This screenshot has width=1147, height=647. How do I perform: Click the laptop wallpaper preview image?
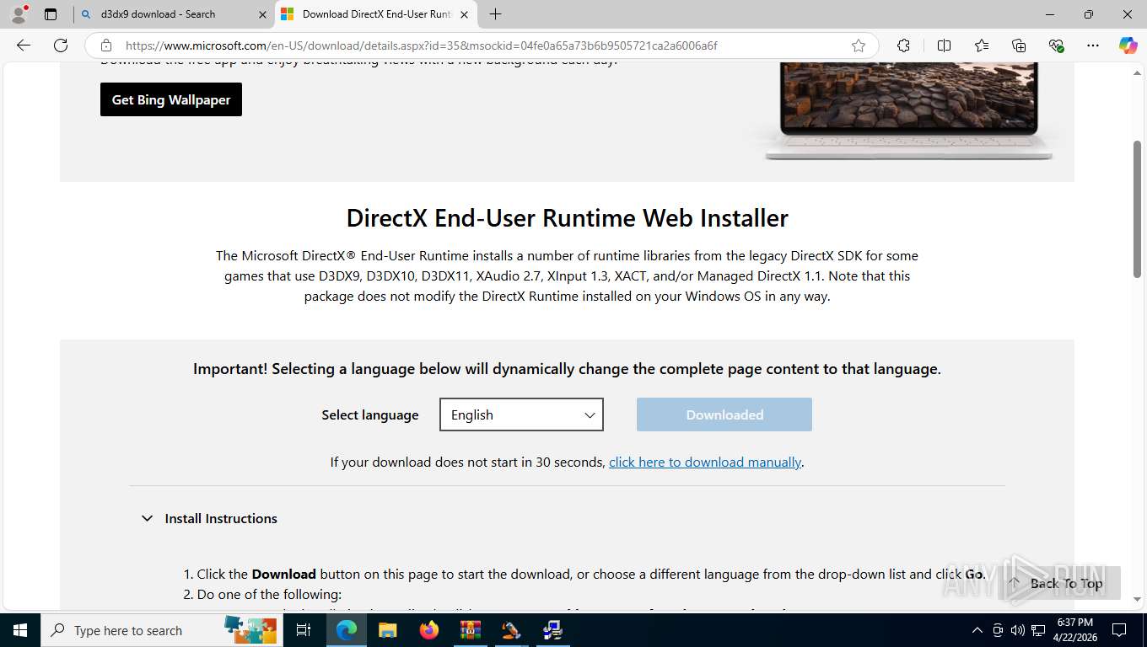(x=908, y=110)
